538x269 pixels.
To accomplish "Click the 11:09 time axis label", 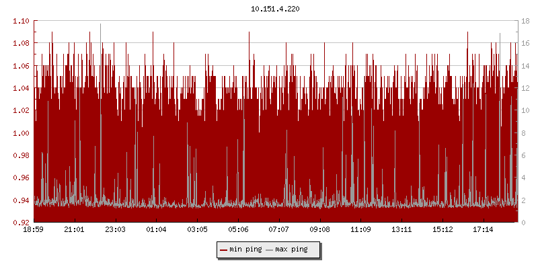I will pyautogui.click(x=360, y=230).
